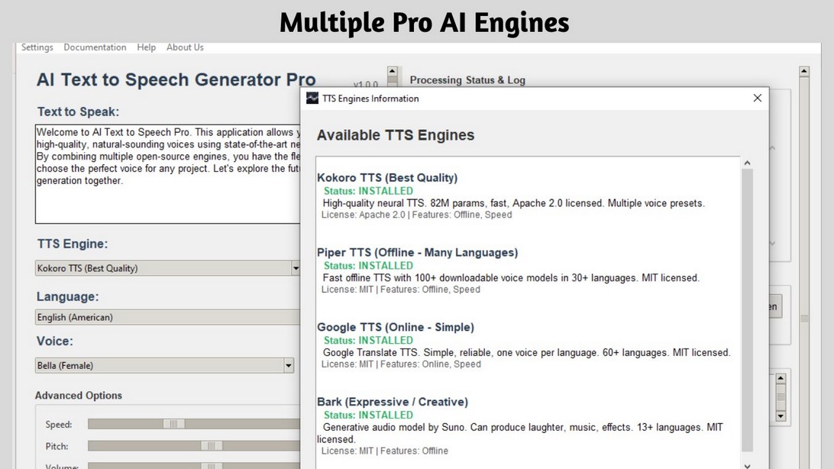Click the stepper down arrow on the right panel

tap(781, 417)
